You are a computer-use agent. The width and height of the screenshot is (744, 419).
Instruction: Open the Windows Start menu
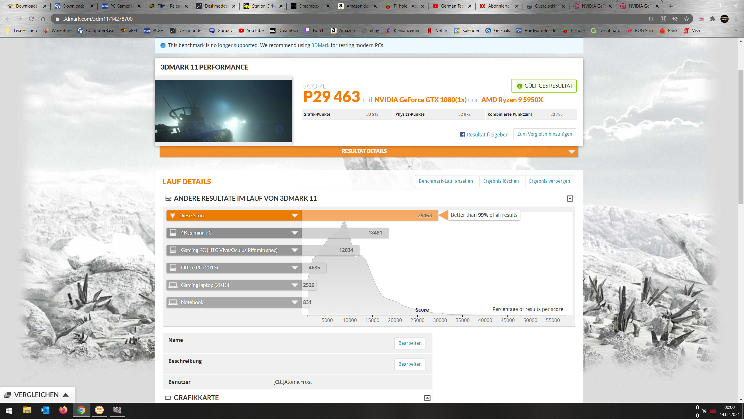[9, 411]
